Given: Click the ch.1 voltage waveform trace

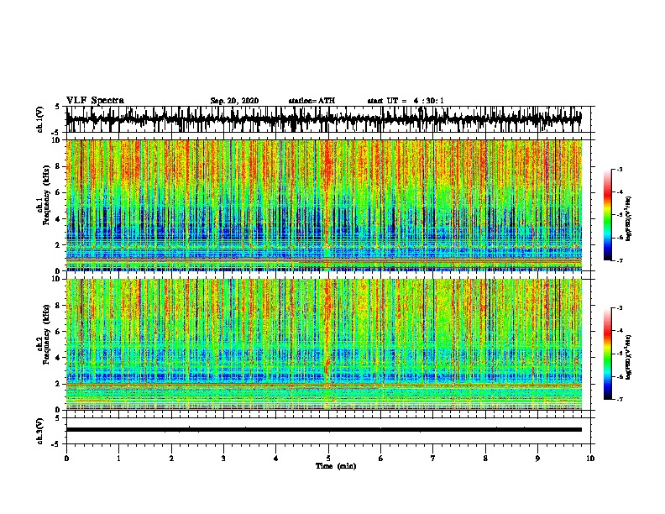Looking at the screenshot, I should pos(323,119).
